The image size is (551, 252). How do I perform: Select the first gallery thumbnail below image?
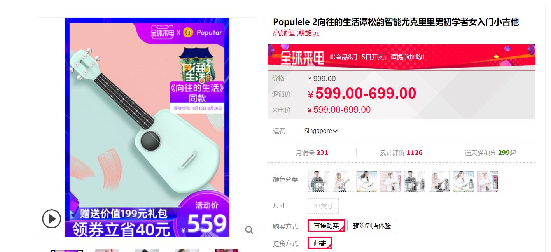(x=67, y=251)
